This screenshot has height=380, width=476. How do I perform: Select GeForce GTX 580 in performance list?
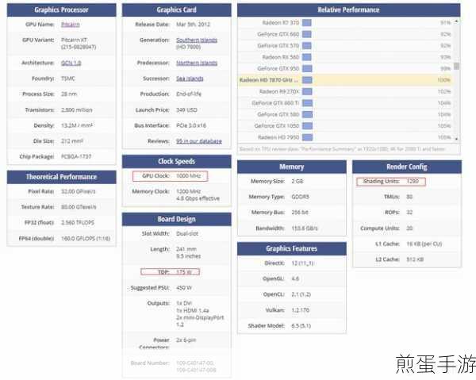point(346,114)
